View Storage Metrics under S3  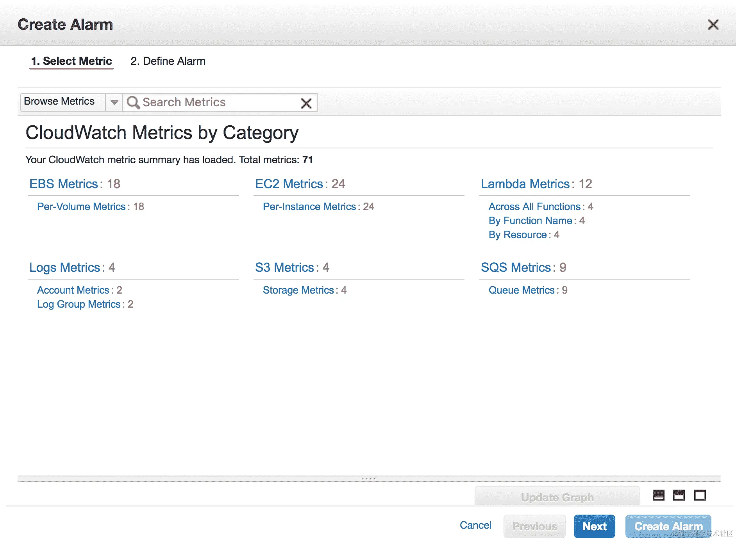point(298,290)
